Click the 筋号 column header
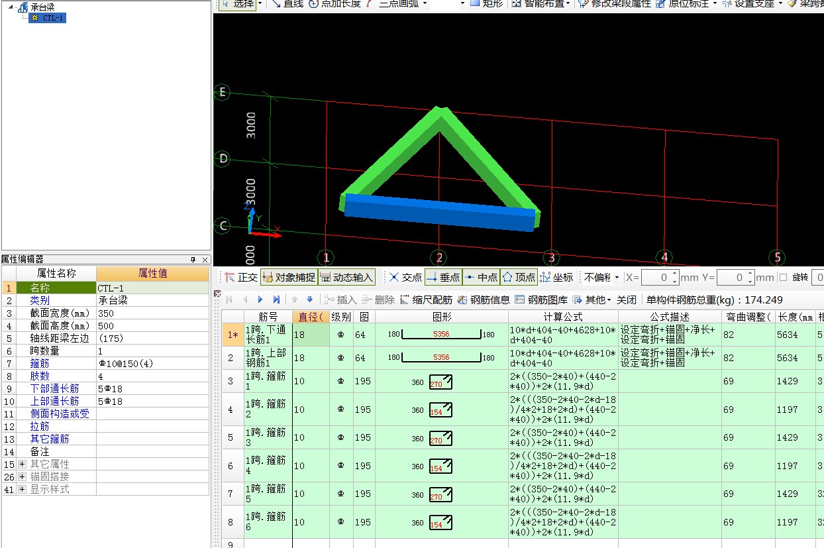Screen dimensions: 824x548 click(x=268, y=317)
